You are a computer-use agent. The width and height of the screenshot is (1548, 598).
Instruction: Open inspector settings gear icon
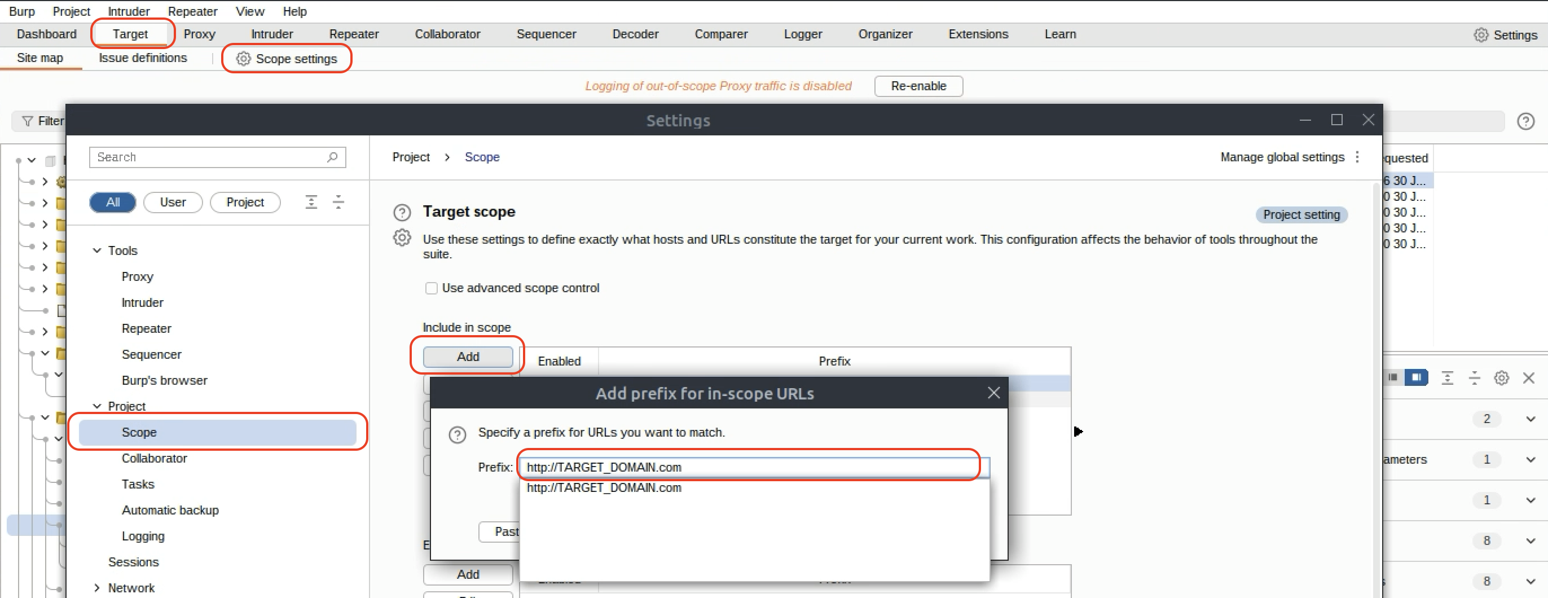tap(1501, 378)
